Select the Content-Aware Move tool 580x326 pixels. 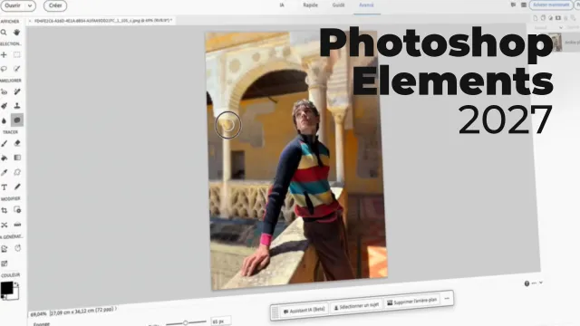[4, 225]
